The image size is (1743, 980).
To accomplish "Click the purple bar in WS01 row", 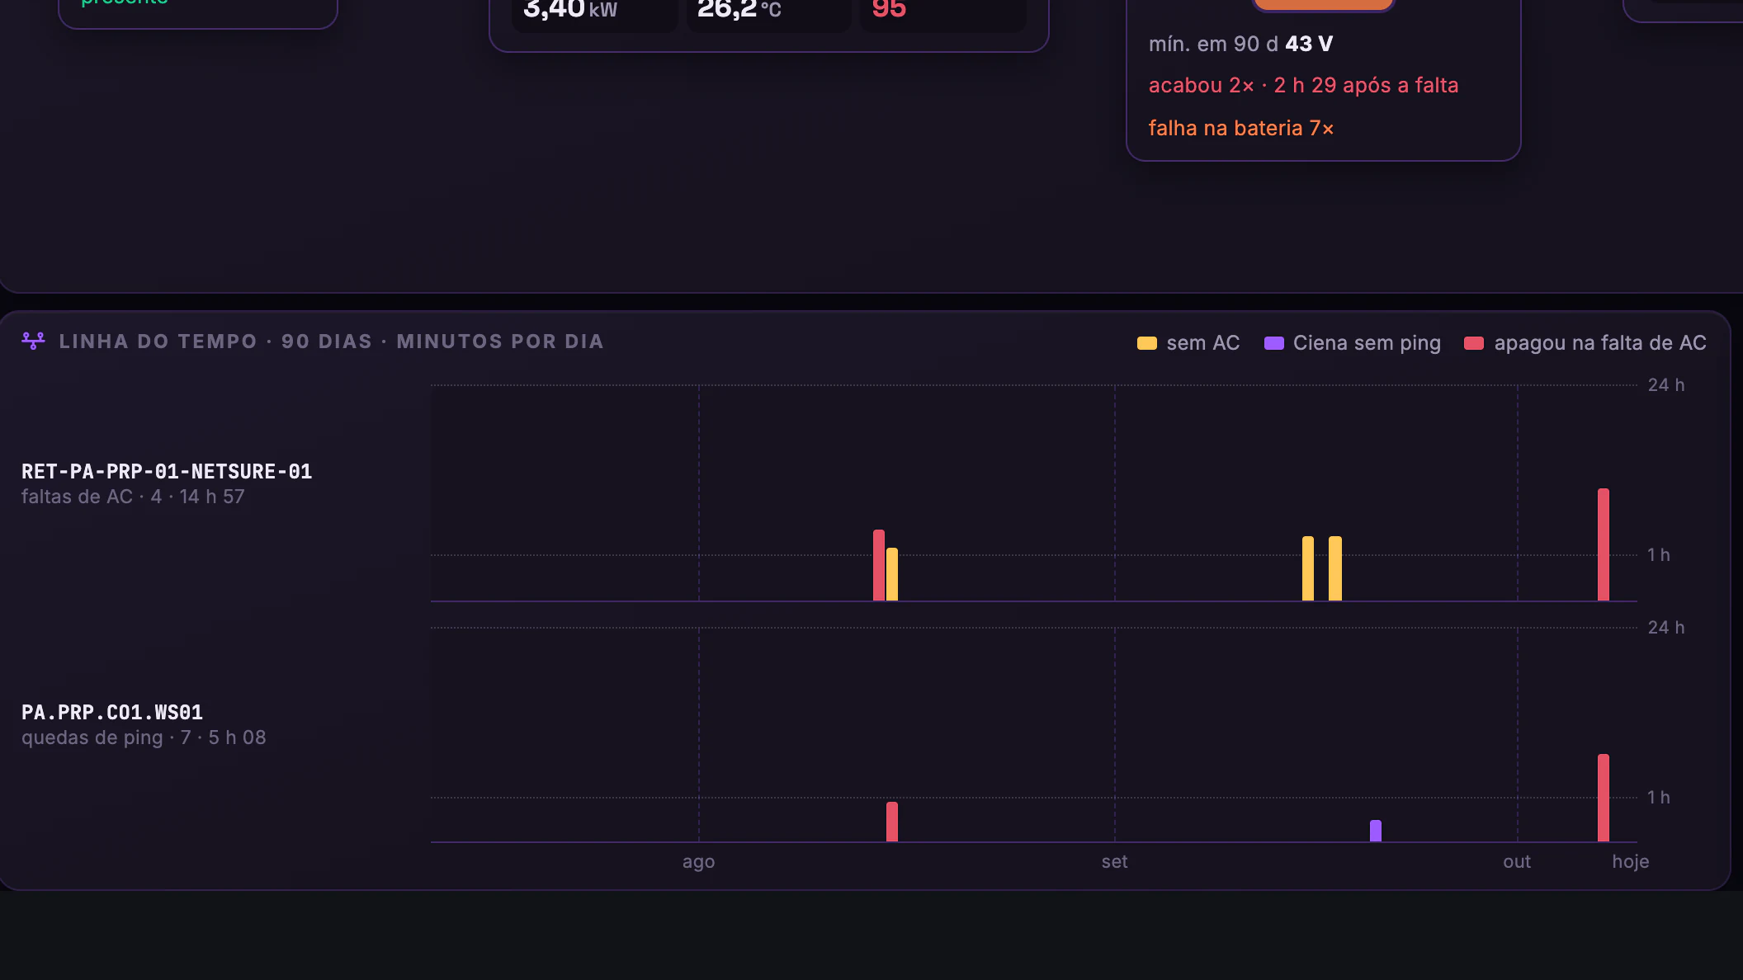I will tap(1376, 831).
